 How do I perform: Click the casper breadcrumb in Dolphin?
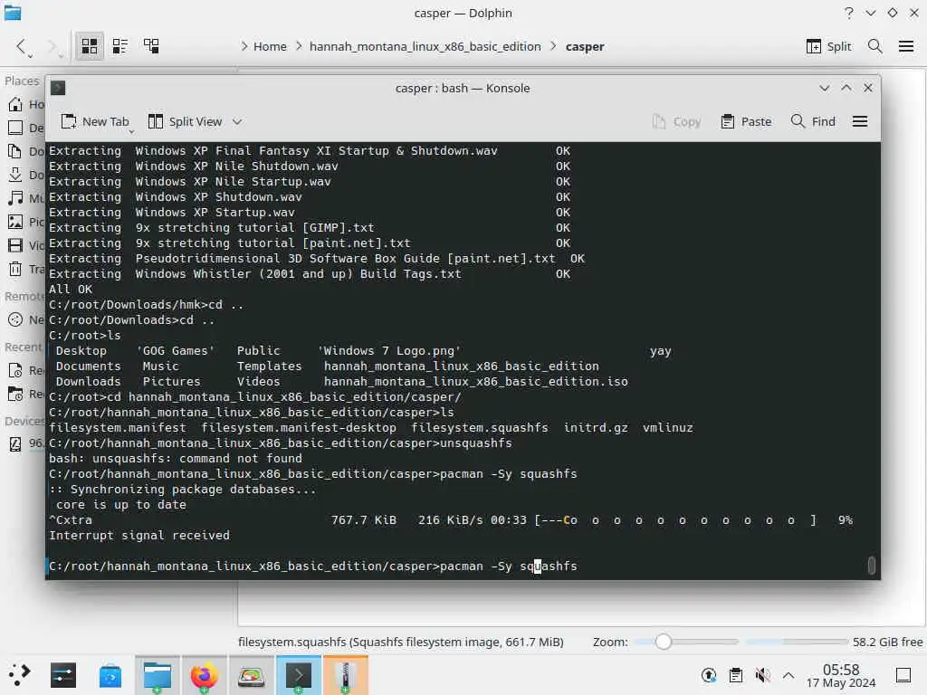(x=585, y=46)
